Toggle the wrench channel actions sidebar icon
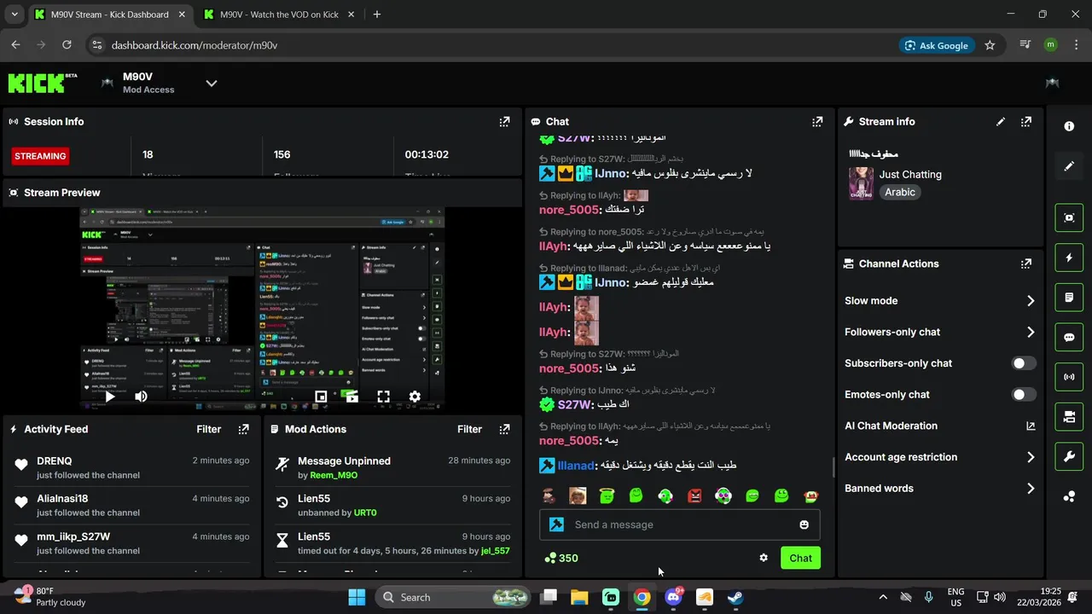The height and width of the screenshot is (614, 1092). click(x=1069, y=456)
